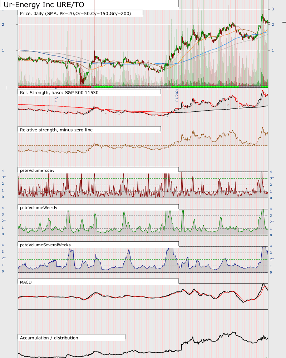Click the 'Ur-Energy Inc URE/TO' chart title
Viewport: 286px width, 358px height.
tap(44, 5)
